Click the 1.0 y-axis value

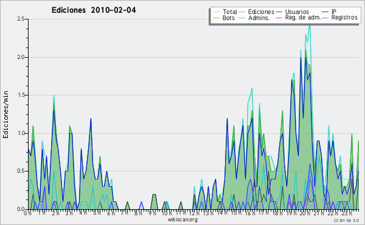coord(21,133)
